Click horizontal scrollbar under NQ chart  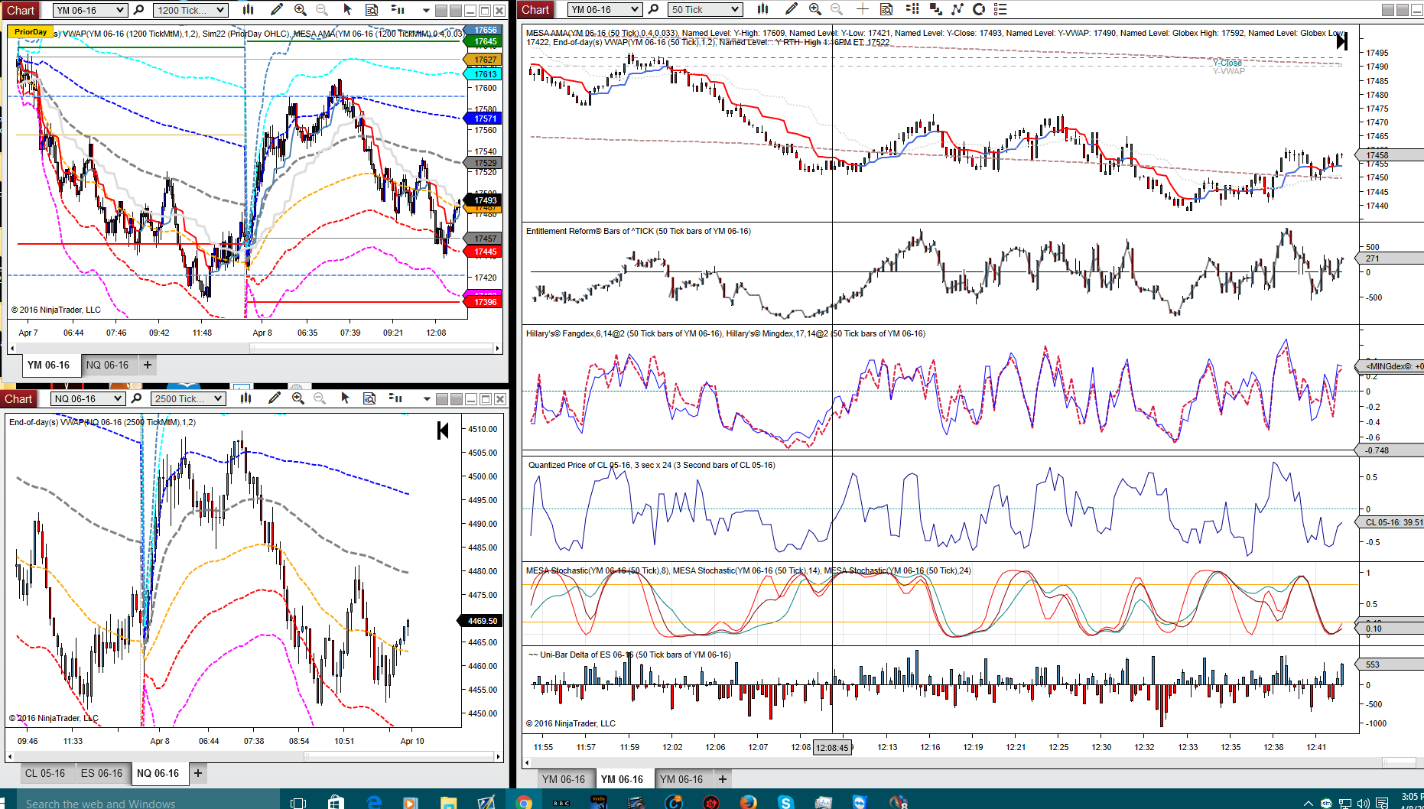click(253, 756)
